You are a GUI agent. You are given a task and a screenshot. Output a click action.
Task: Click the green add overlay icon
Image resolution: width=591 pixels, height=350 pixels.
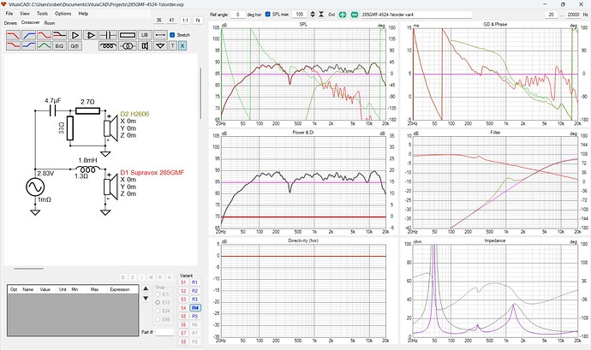pyautogui.click(x=343, y=15)
